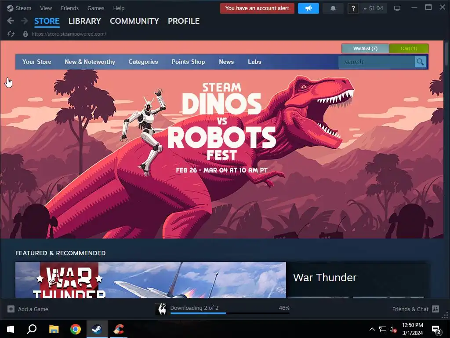
Task: Open the New & Noteworthy dropdown
Action: tap(90, 62)
